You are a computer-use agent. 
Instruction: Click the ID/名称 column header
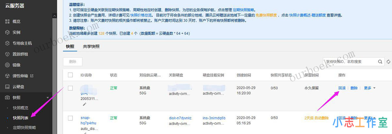click(86, 75)
